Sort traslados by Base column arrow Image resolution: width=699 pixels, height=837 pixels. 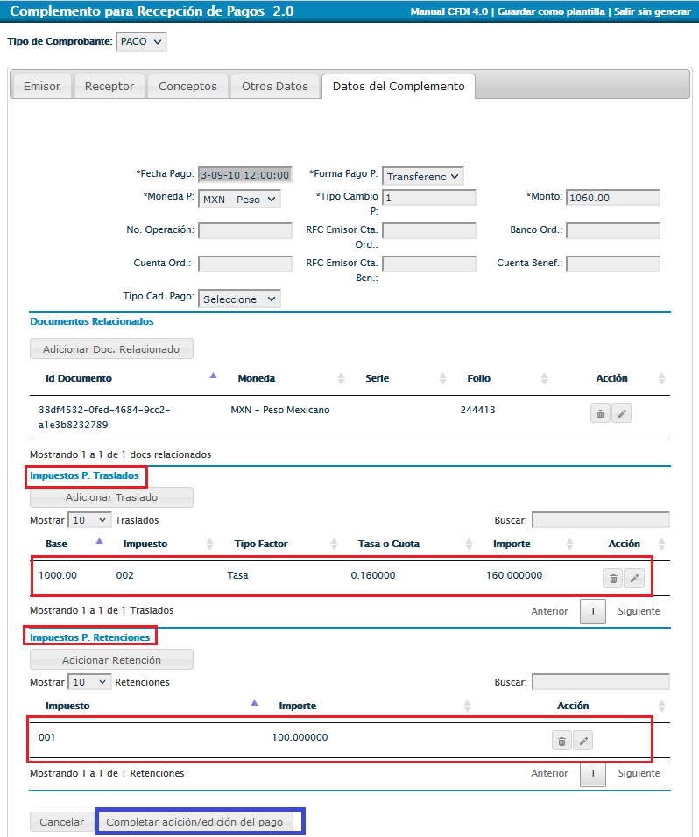pyautogui.click(x=99, y=542)
